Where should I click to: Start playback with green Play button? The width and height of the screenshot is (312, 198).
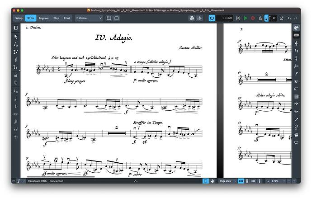(x=246, y=18)
